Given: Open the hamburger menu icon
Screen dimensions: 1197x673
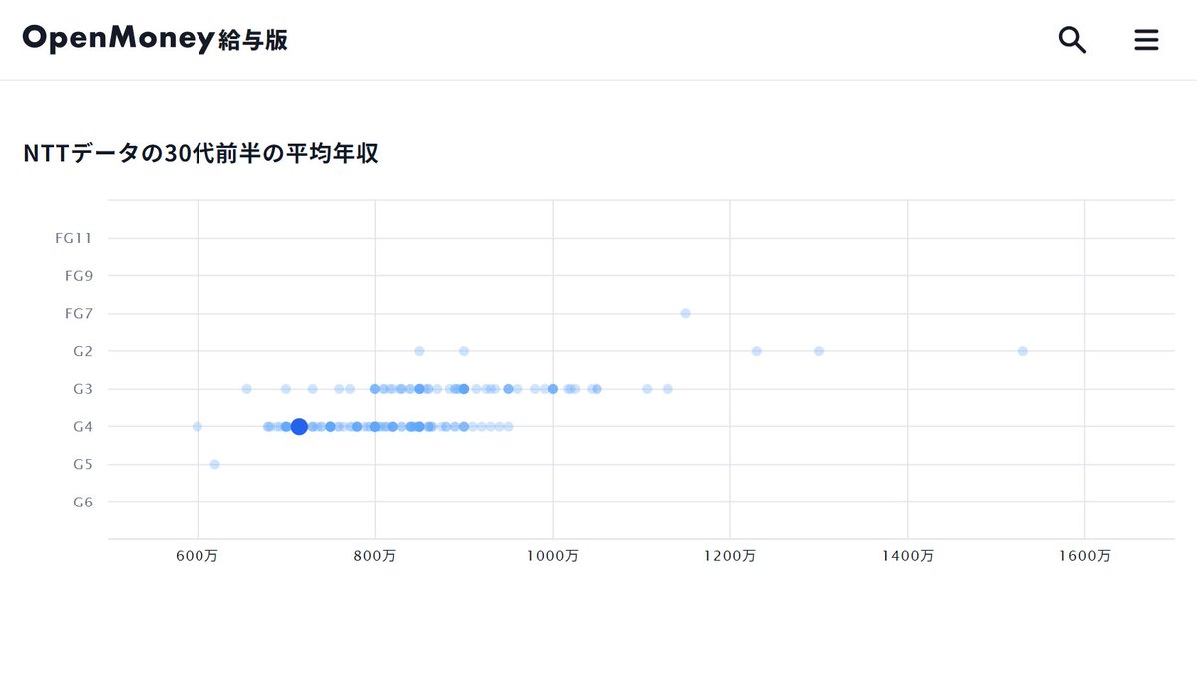Looking at the screenshot, I should [x=1146, y=40].
